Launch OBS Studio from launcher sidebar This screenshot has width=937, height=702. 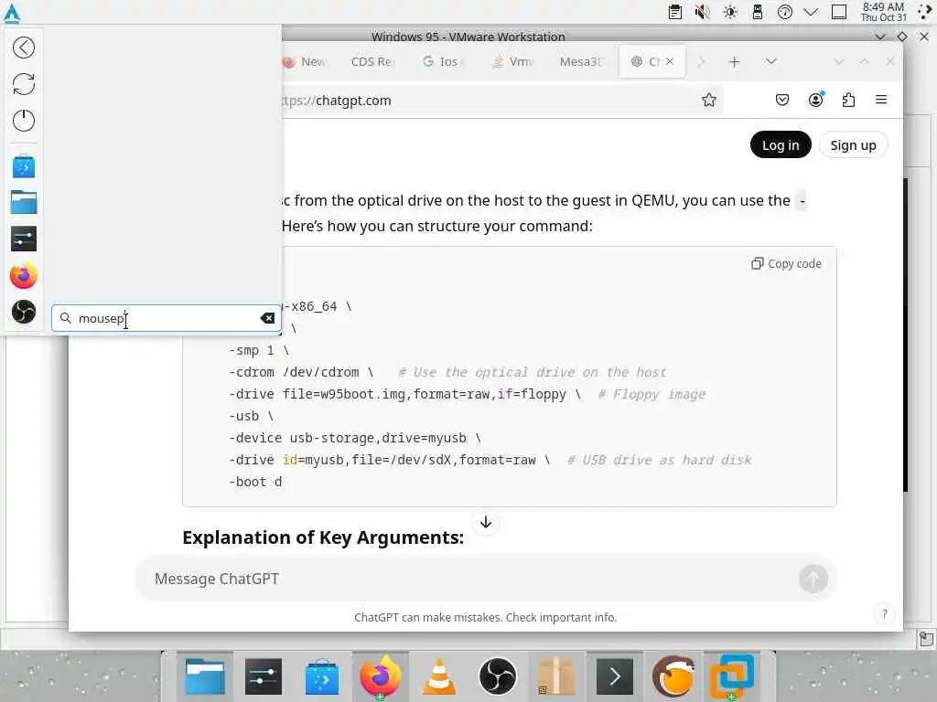coord(24,312)
